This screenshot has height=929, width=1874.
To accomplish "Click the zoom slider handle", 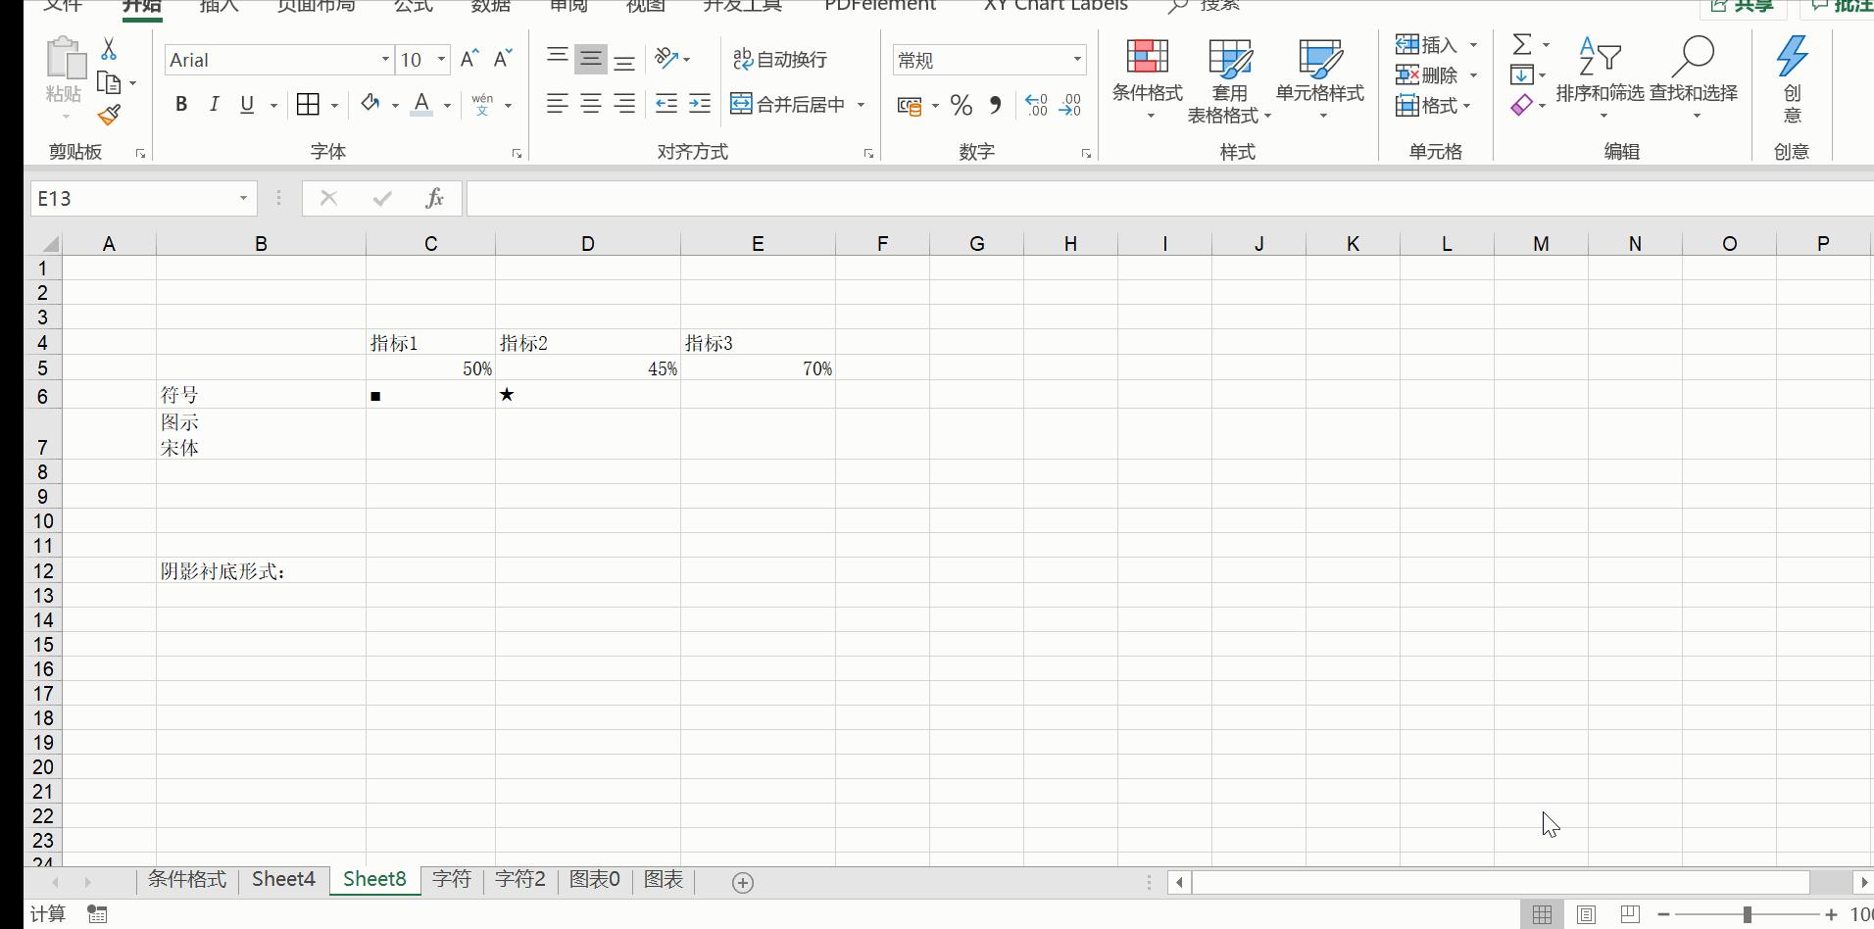I will 1747,914.
